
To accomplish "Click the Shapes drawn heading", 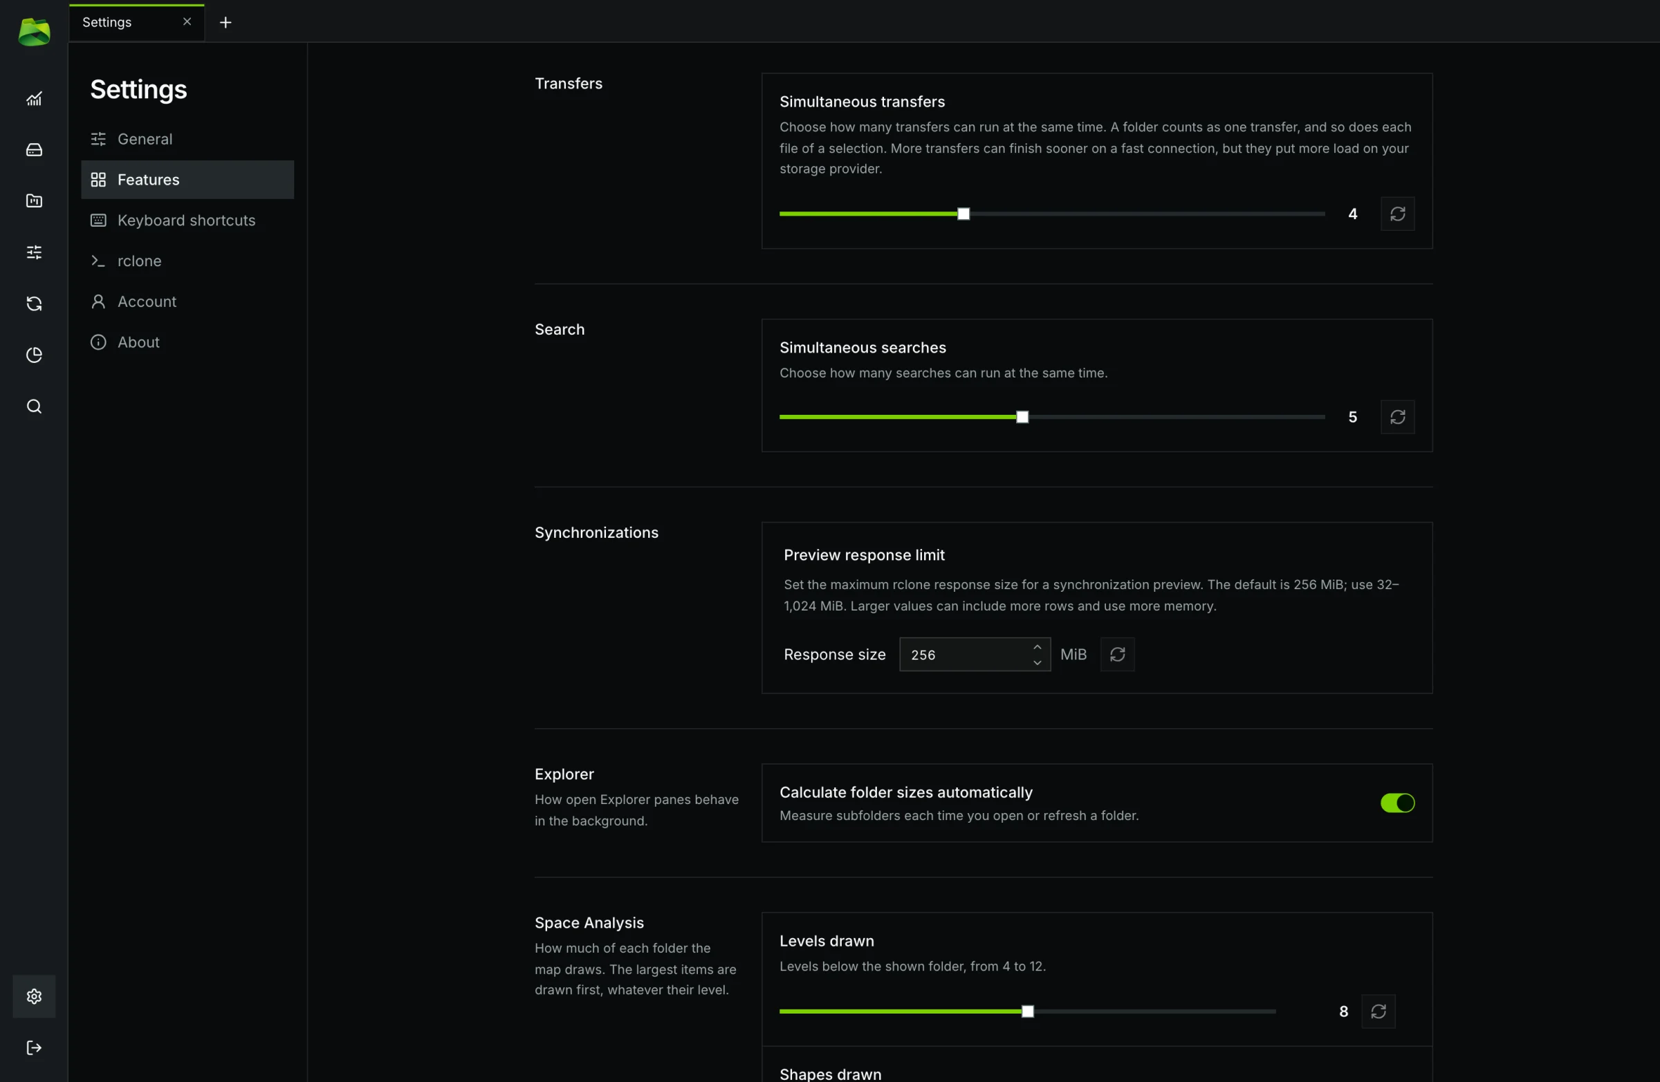I will (831, 1074).
